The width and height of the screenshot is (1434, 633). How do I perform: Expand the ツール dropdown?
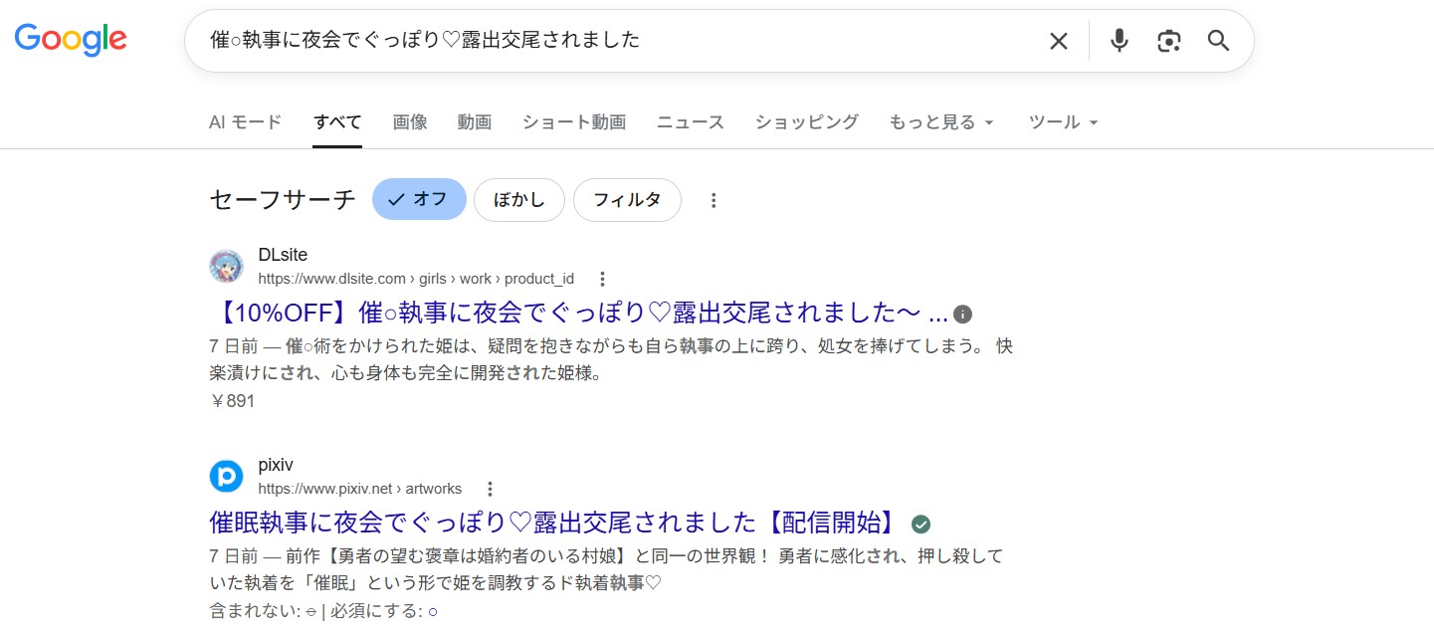1063,122
